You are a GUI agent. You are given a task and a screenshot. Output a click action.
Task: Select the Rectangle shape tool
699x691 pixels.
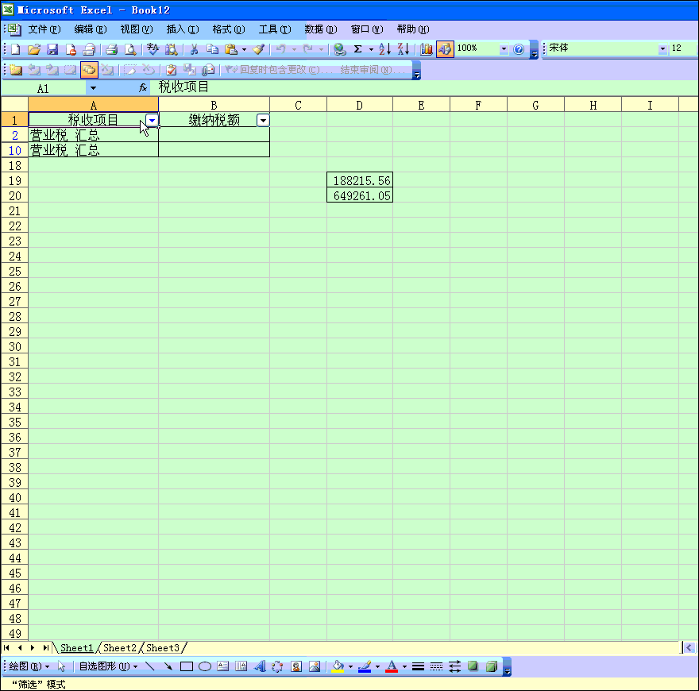[187, 666]
